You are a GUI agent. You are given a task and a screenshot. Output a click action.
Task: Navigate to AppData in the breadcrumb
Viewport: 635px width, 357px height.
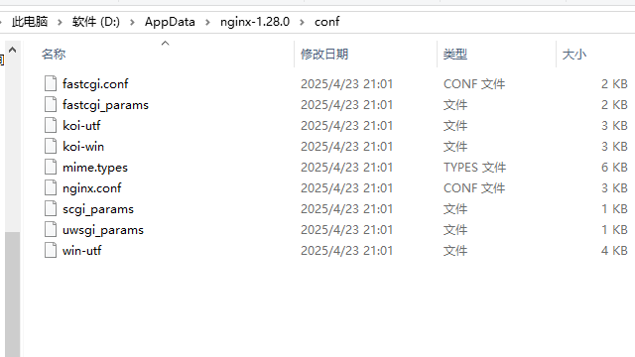coord(170,22)
